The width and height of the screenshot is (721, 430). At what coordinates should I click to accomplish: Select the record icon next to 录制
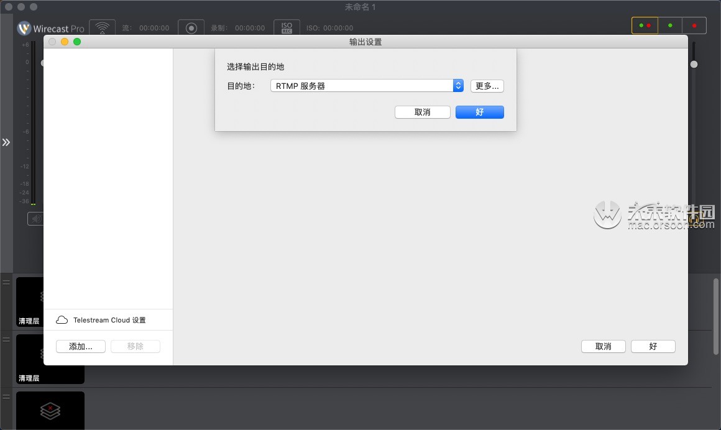point(191,27)
